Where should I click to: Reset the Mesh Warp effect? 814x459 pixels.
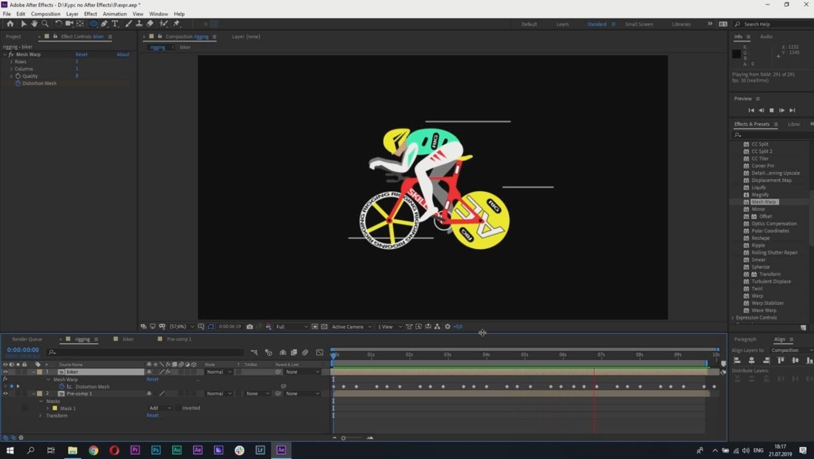tap(81, 54)
